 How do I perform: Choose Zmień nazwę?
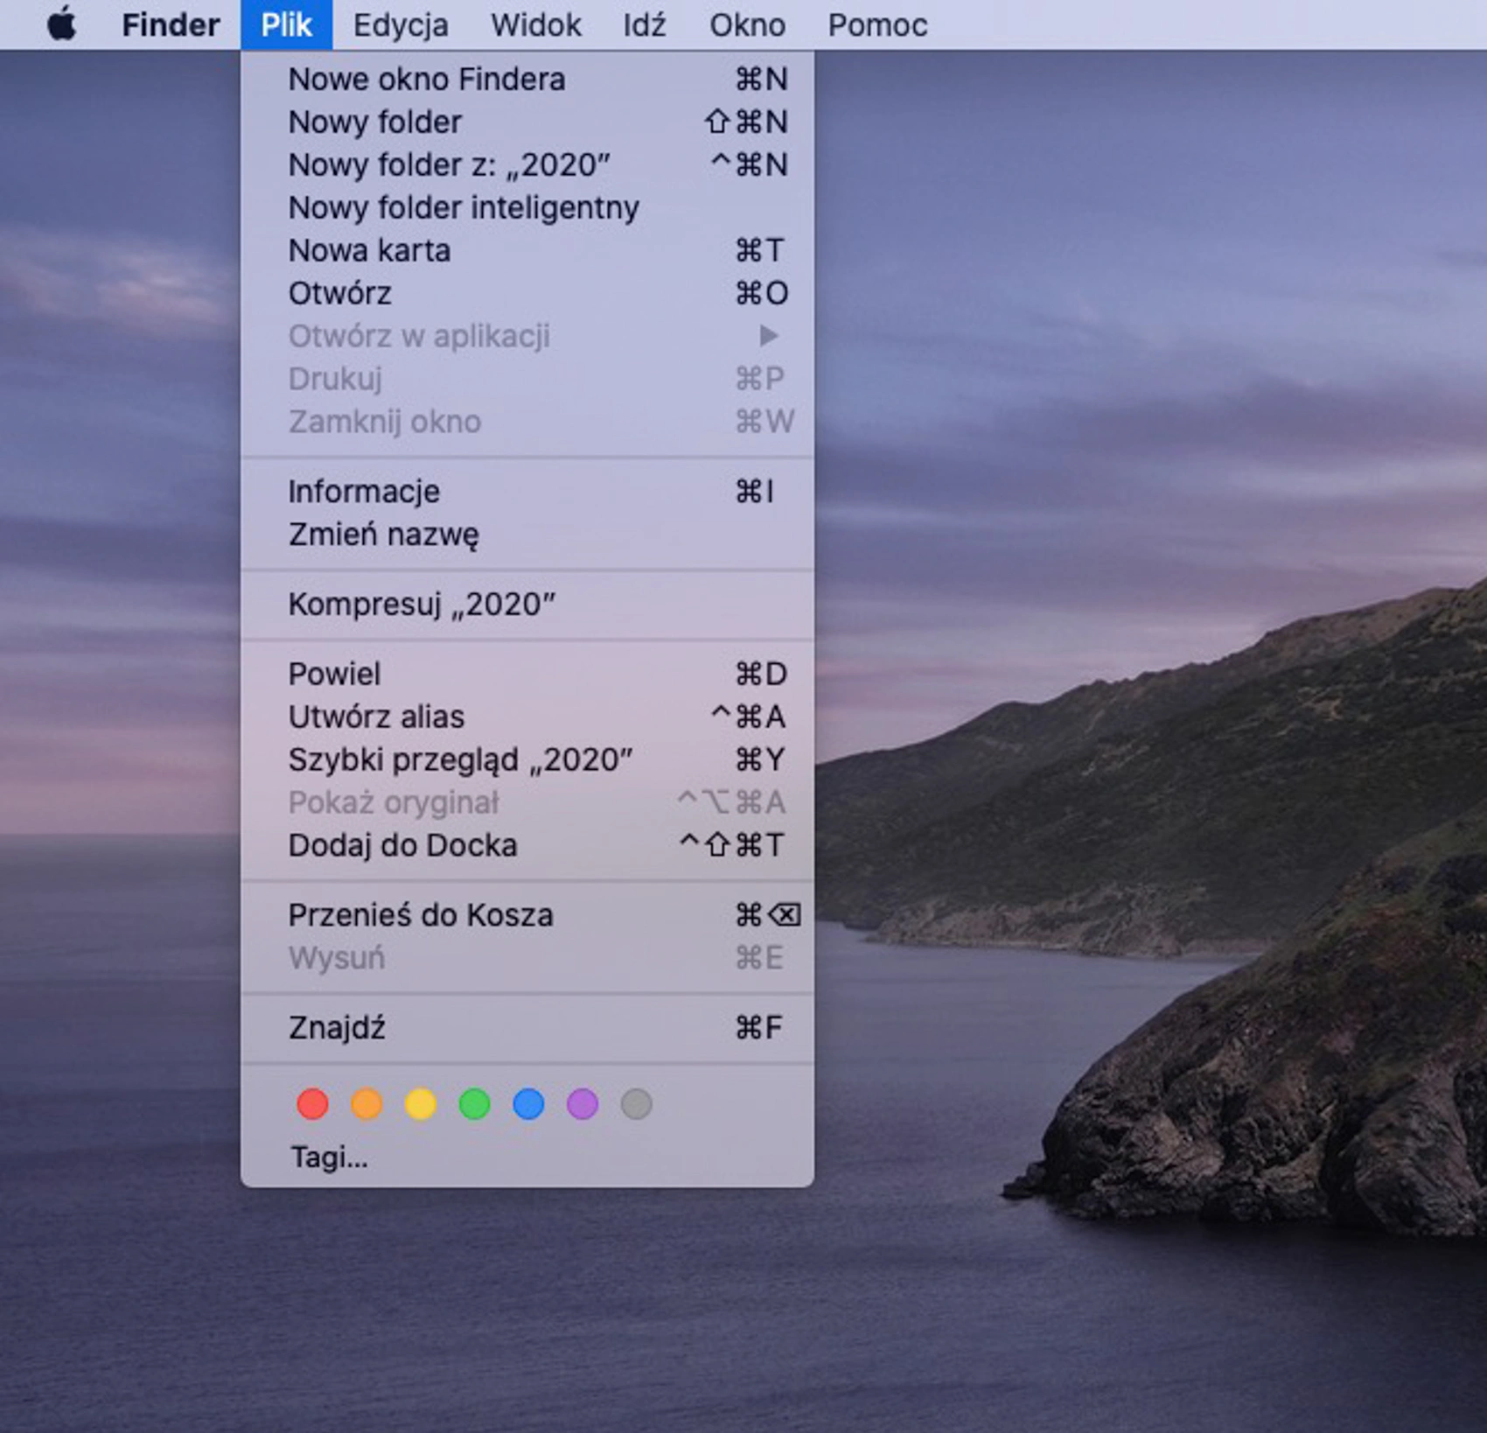pyautogui.click(x=527, y=535)
